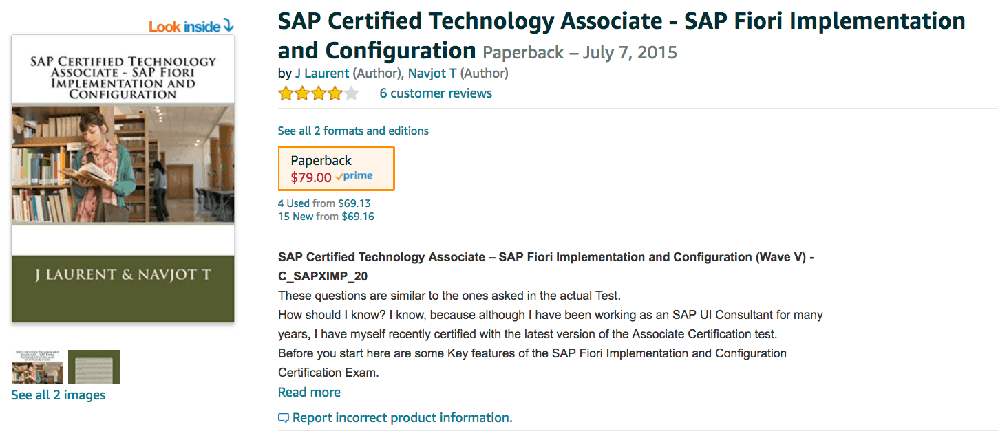Expand description with Read more
The image size is (998, 431).
(x=309, y=393)
